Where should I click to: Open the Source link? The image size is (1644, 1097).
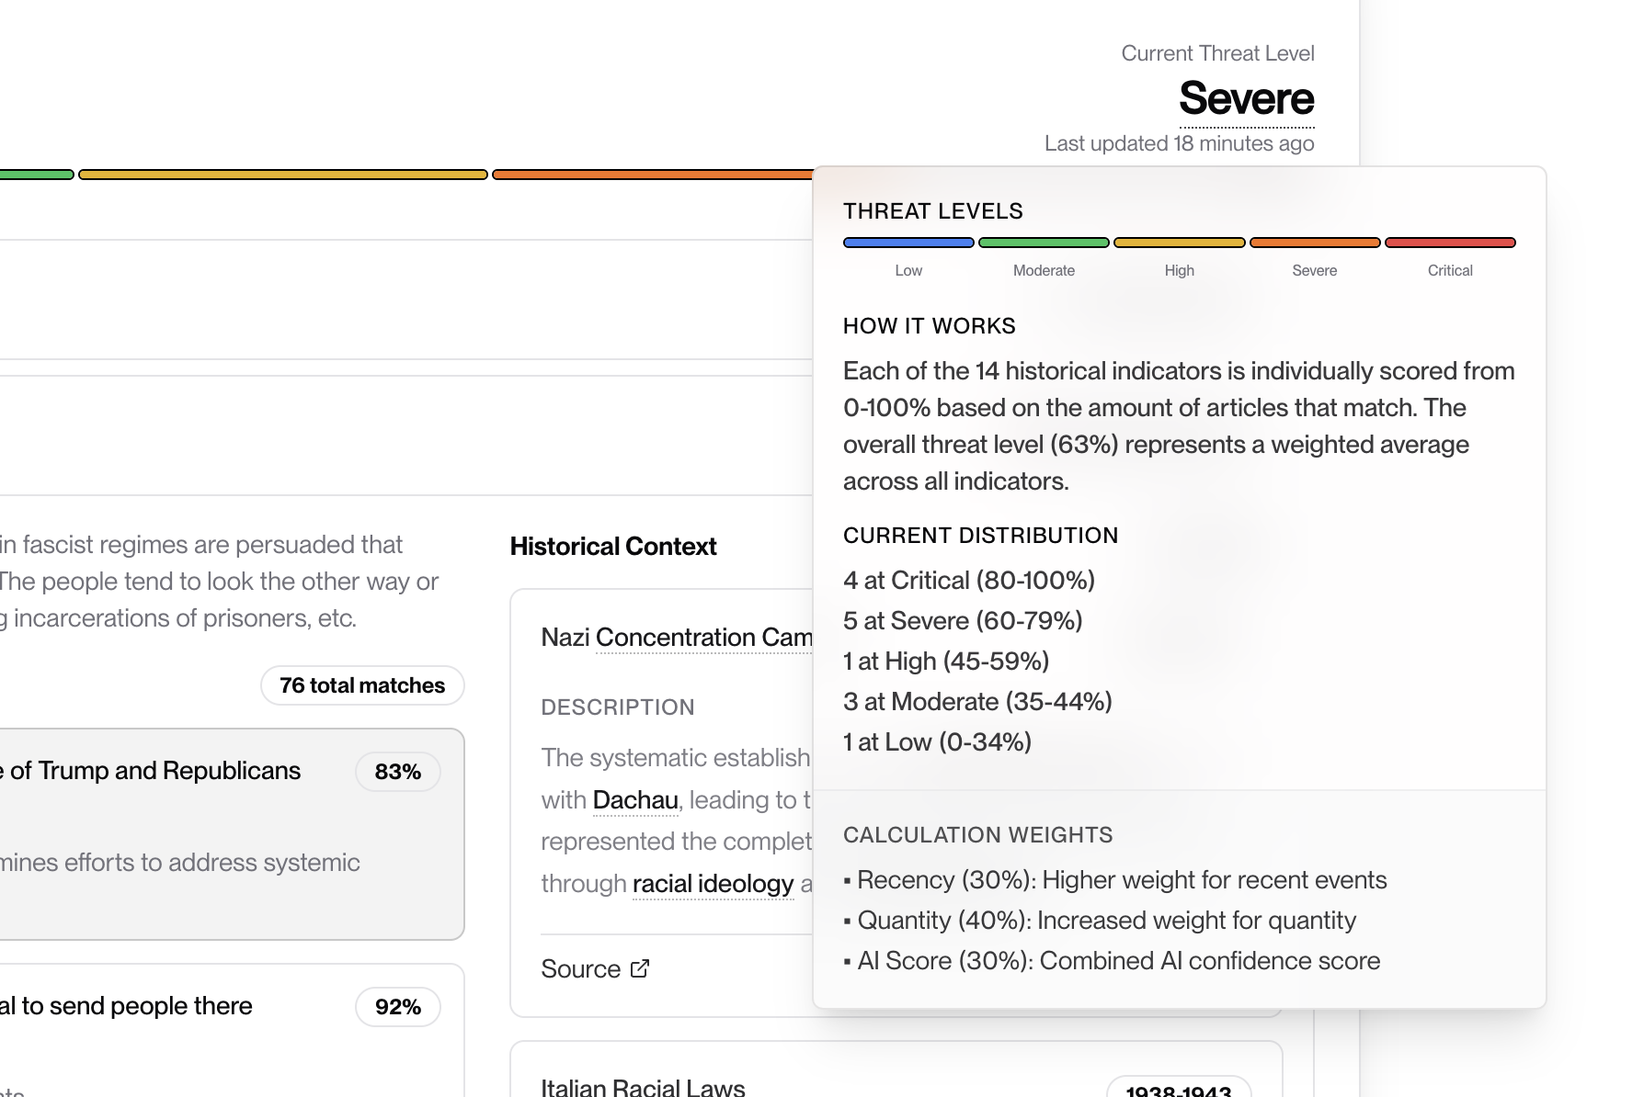pyautogui.click(x=581, y=969)
